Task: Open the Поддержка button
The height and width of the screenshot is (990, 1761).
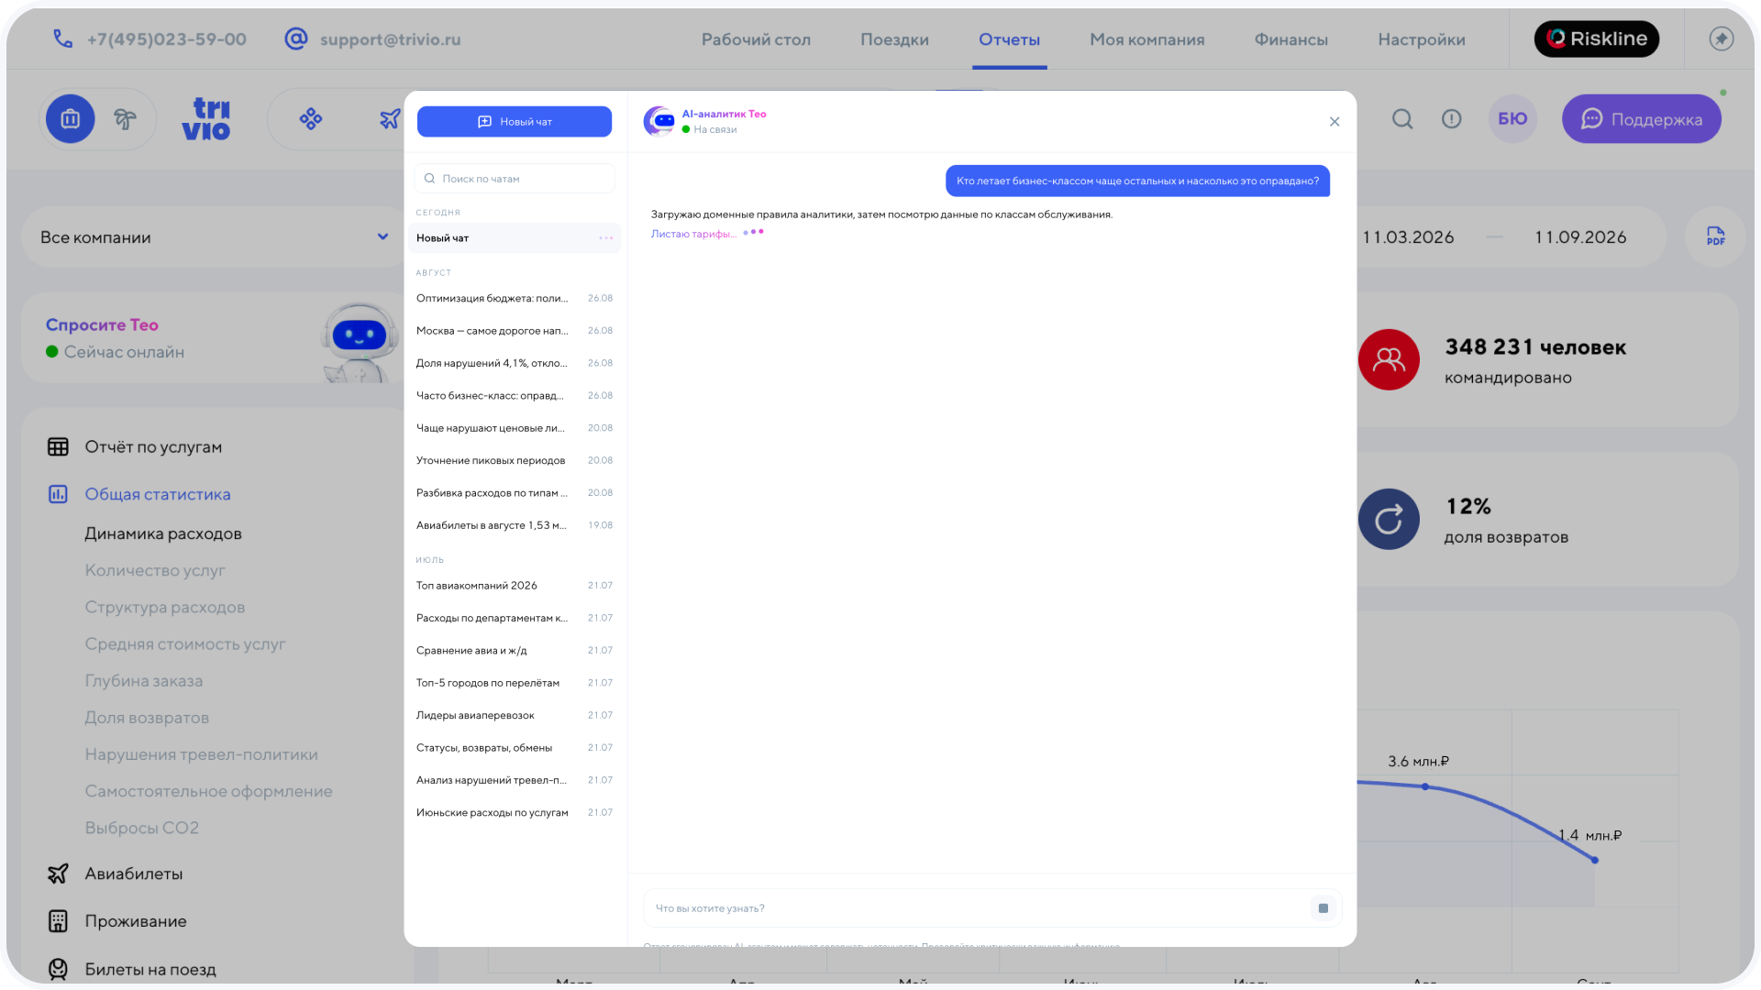Action: [x=1641, y=119]
